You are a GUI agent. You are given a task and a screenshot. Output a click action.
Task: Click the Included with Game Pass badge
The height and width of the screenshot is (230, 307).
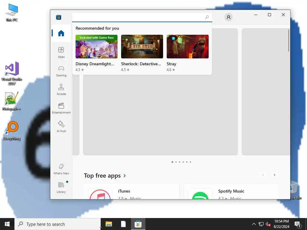[x=97, y=37]
